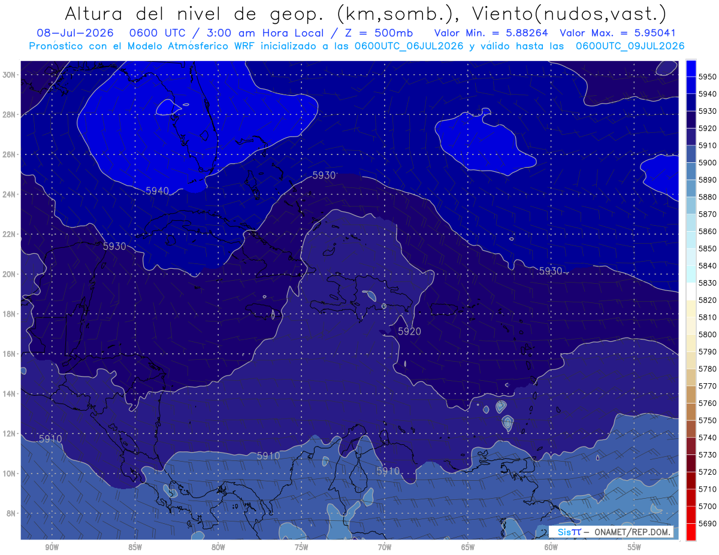Select the 55W longitude axis label
Image resolution: width=719 pixels, height=555 pixels.
point(635,547)
